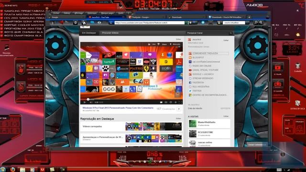Open the MasterWebRadio channel card
This screenshot has width=306, height=172.
209,124
